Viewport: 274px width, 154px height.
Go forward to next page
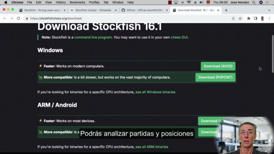coord(12,18)
